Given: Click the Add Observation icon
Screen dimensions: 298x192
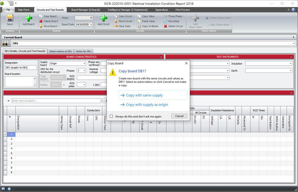Looking at the screenshot, I should point(195,18).
